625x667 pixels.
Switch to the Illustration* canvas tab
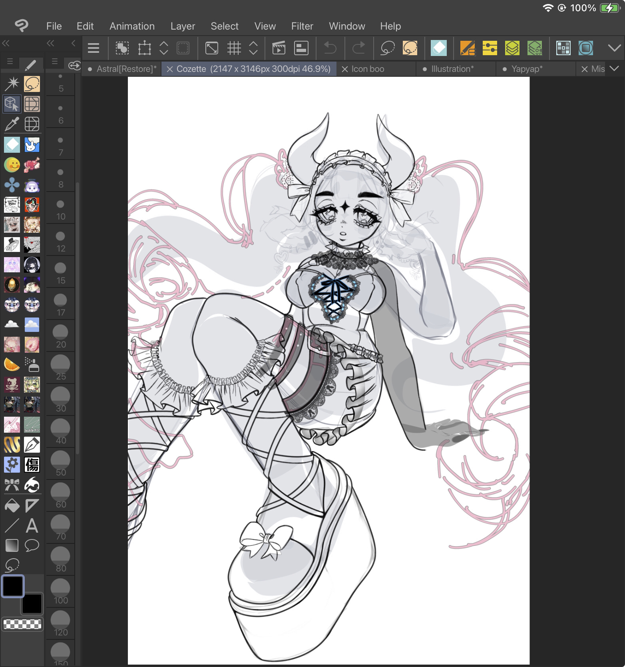(x=452, y=69)
